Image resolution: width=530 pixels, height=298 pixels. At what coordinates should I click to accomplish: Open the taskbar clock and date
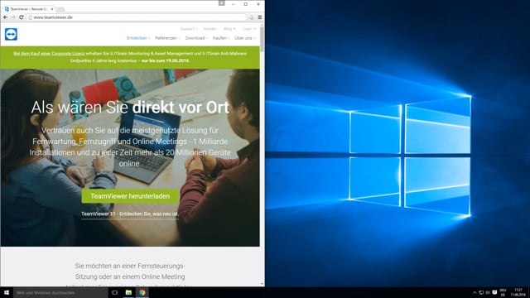click(518, 292)
